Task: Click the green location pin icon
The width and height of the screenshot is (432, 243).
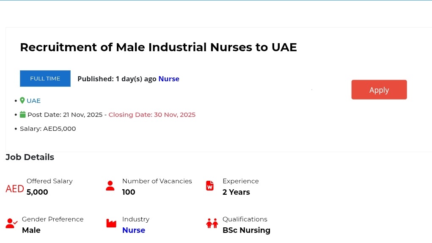Action: [22, 101]
